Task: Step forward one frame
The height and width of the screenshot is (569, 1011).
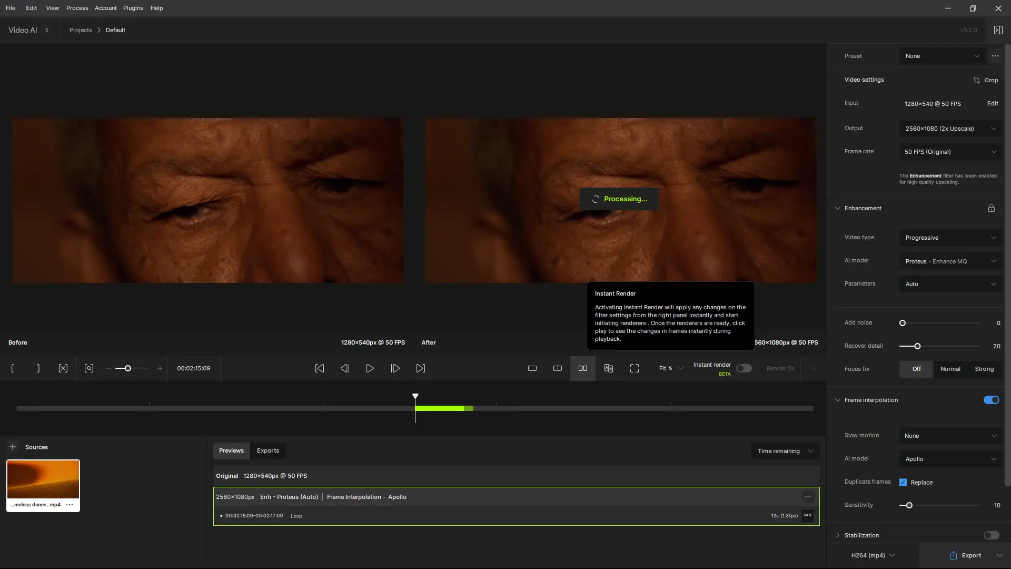Action: click(x=395, y=368)
